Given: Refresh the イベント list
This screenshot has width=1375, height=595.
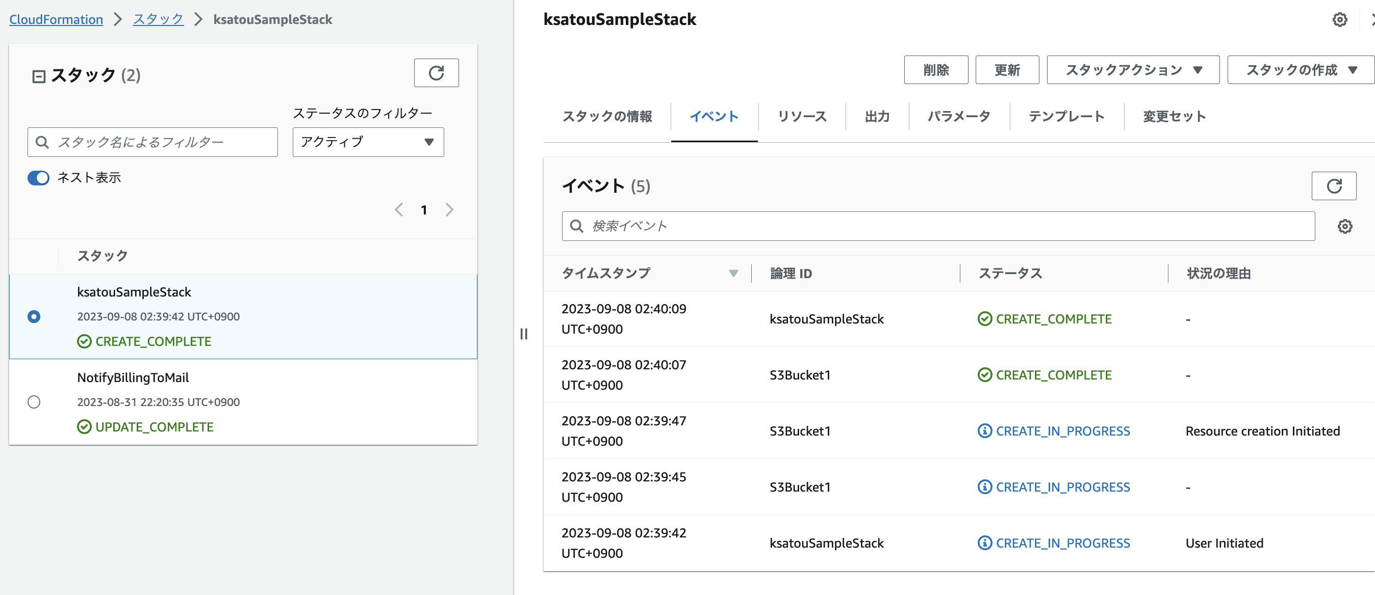Looking at the screenshot, I should (x=1333, y=186).
